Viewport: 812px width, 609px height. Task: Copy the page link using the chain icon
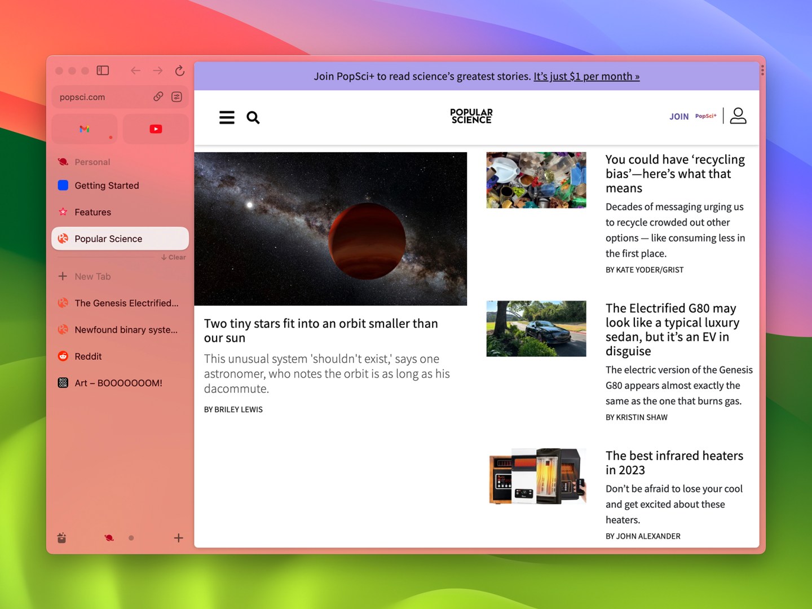158,96
